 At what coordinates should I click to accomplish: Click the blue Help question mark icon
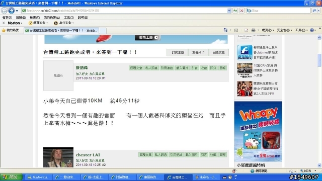[x=312, y=30]
